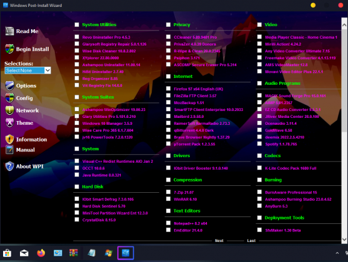Viewport: 348px width, 262px height.
Task: Click the Psiphon 3.171 label
Action: click(x=187, y=58)
